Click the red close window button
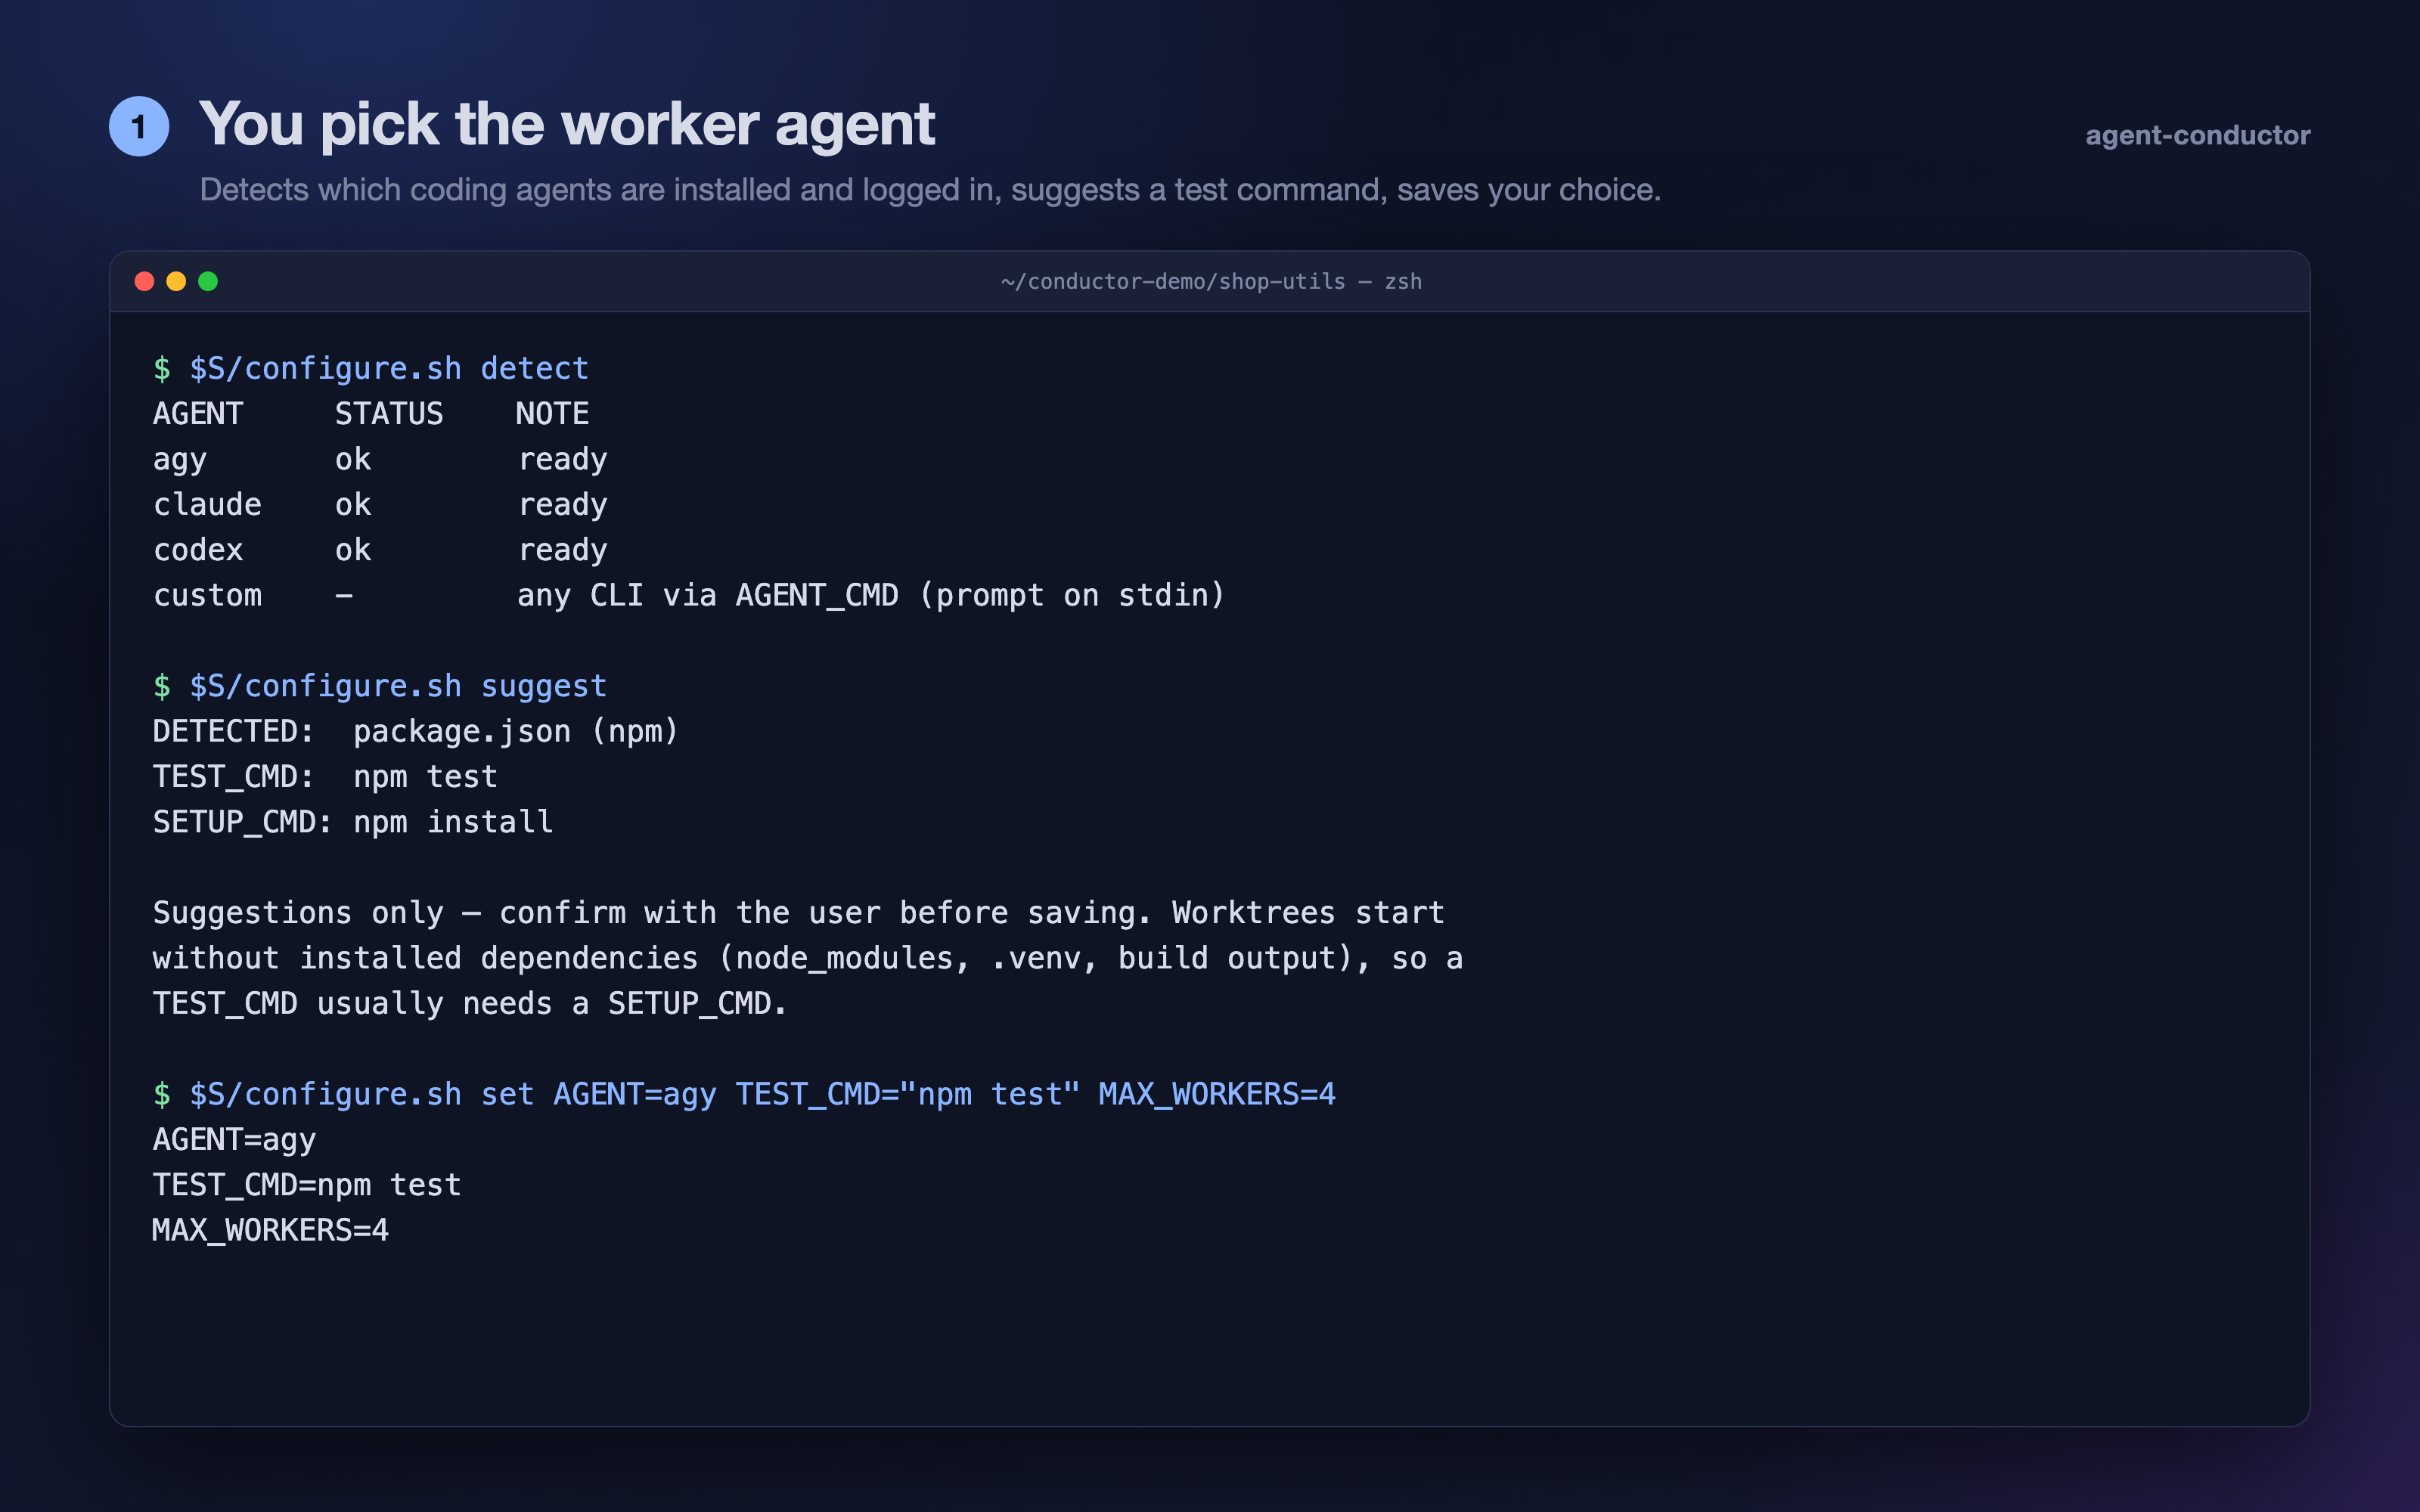Image resolution: width=2420 pixels, height=1512 pixels. click(x=144, y=281)
